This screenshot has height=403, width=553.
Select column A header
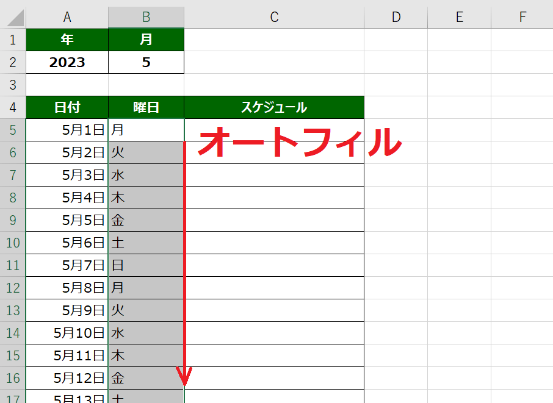click(x=67, y=18)
